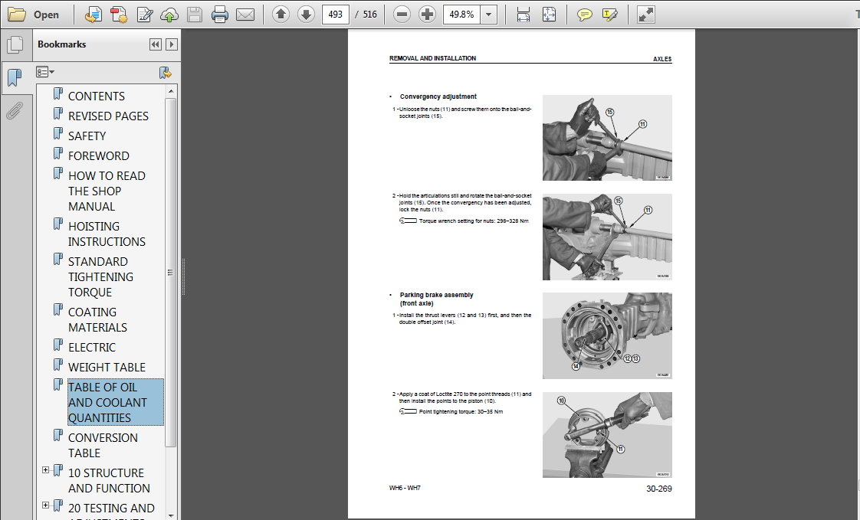Collapse the Bookmarks panel with double arrow

156,44
